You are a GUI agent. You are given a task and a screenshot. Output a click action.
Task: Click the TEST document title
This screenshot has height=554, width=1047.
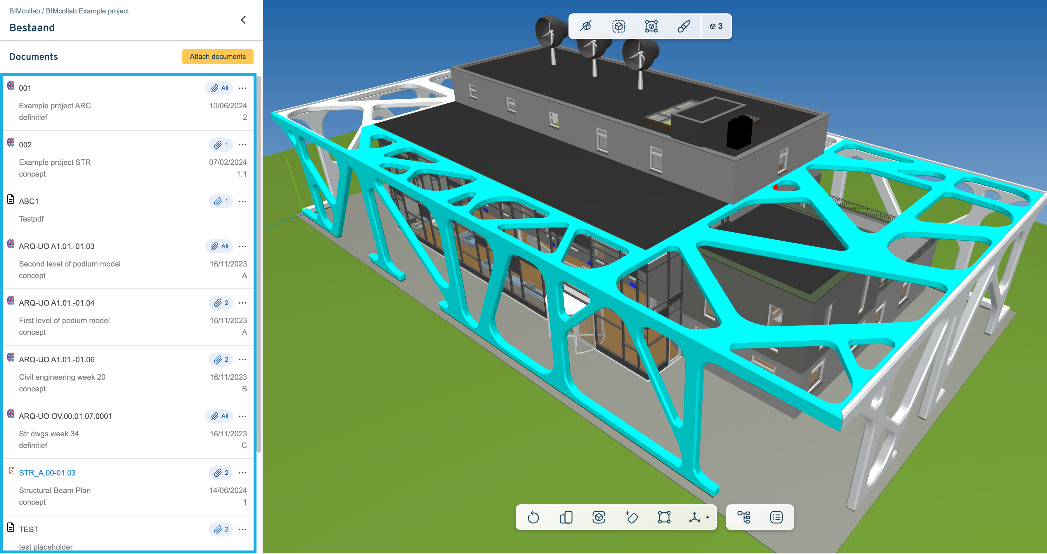point(28,529)
